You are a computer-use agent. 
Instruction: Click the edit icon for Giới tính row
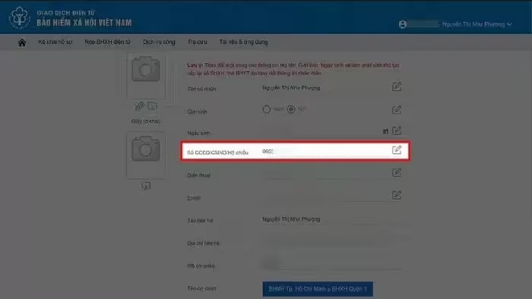(396, 110)
